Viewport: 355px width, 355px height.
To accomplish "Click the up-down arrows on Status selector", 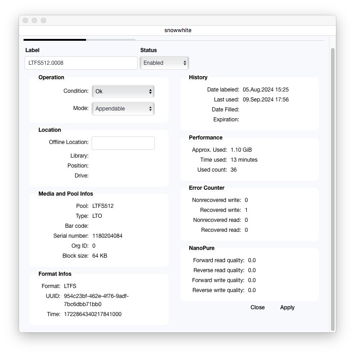I will tap(185, 63).
